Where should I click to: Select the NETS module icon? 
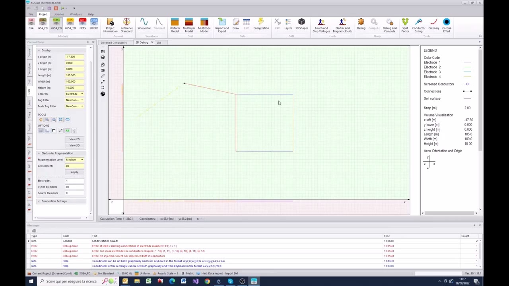pos(82,24)
